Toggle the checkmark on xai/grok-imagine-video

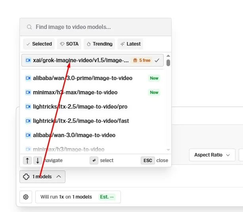pos(157,60)
